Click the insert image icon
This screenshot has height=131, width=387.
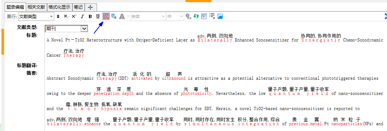[x=220, y=17]
